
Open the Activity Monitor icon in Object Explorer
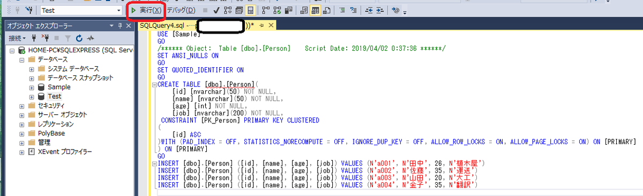pos(91,38)
